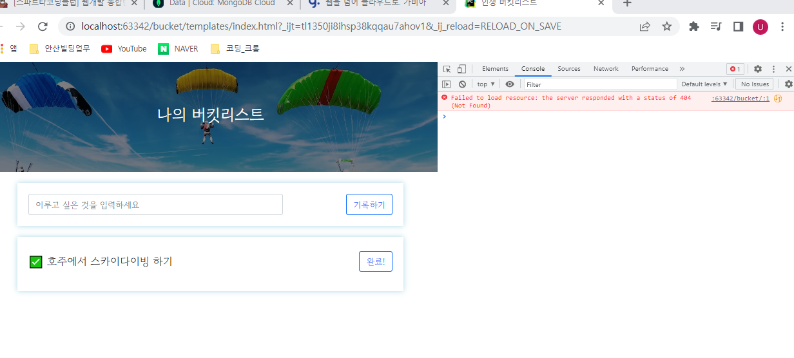Switch to the 가비아 browser tab
This screenshot has height=358, width=794.
coord(378,5)
